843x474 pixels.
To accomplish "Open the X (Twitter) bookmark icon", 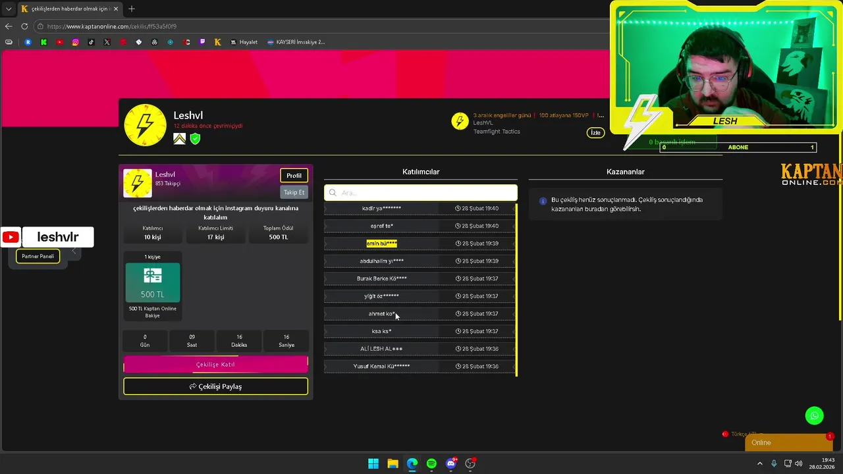I will point(107,42).
